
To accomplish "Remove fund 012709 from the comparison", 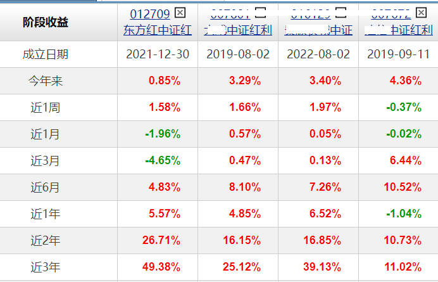I will tap(180, 13).
